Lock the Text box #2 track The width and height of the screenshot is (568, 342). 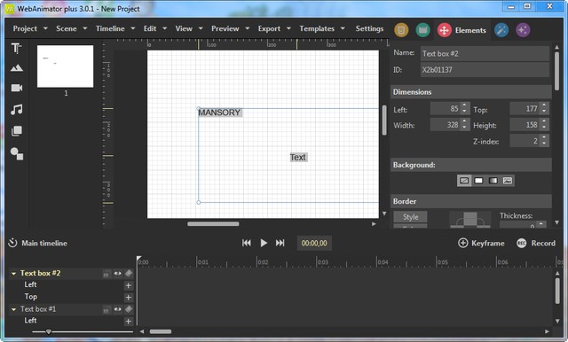[x=106, y=274]
